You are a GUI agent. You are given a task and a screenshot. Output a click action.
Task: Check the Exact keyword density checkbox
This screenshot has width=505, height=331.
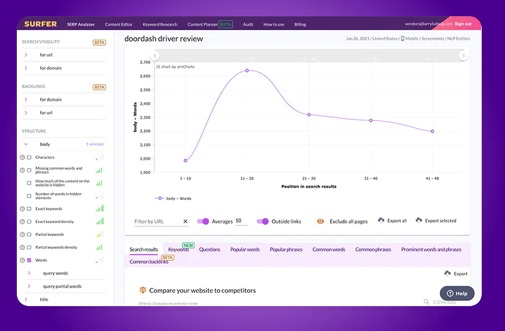click(29, 222)
